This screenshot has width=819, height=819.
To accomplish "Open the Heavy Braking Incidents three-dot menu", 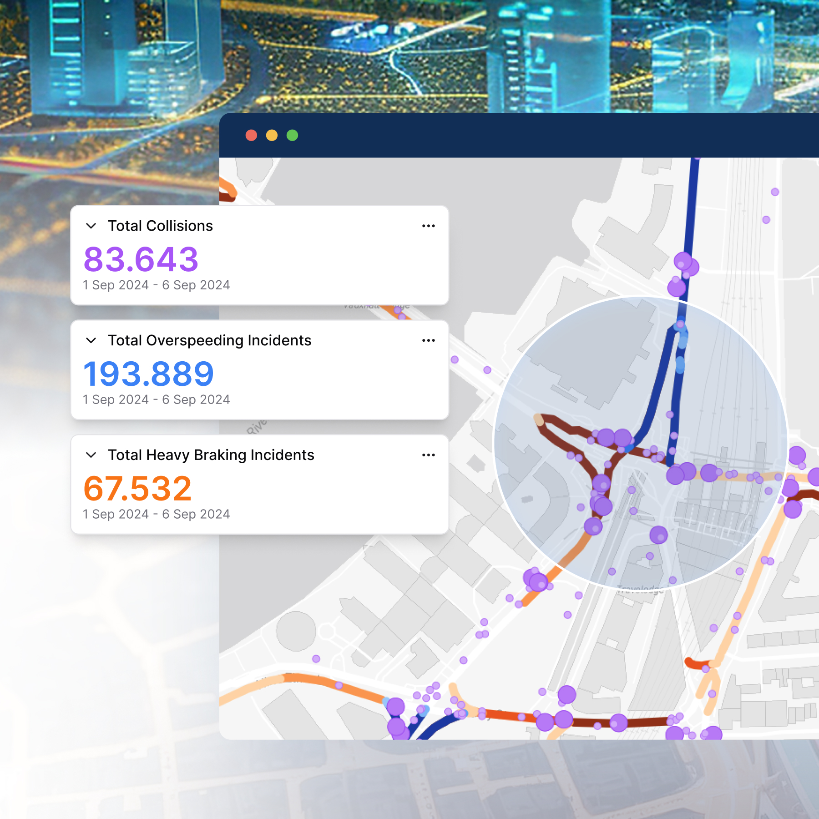I will 428,455.
